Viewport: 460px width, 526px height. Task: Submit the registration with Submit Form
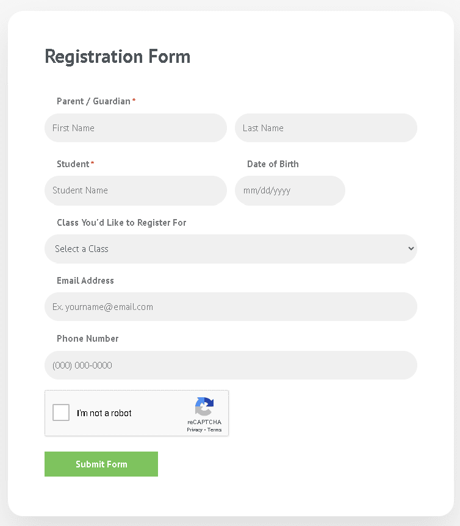pyautogui.click(x=101, y=464)
